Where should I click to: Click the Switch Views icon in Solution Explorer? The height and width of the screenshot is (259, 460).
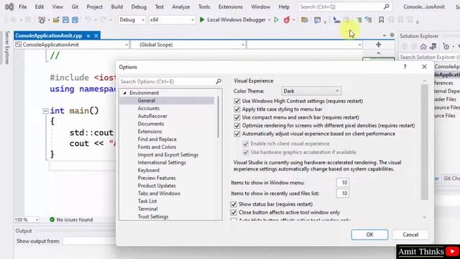tap(433, 46)
